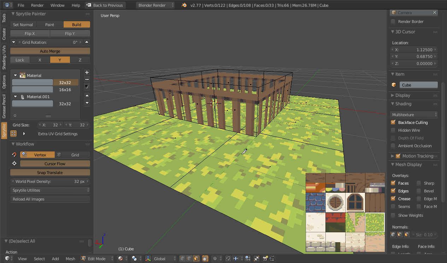The image size is (447, 263).
Task: Click the Back to Previous button
Action: [x=105, y=5]
